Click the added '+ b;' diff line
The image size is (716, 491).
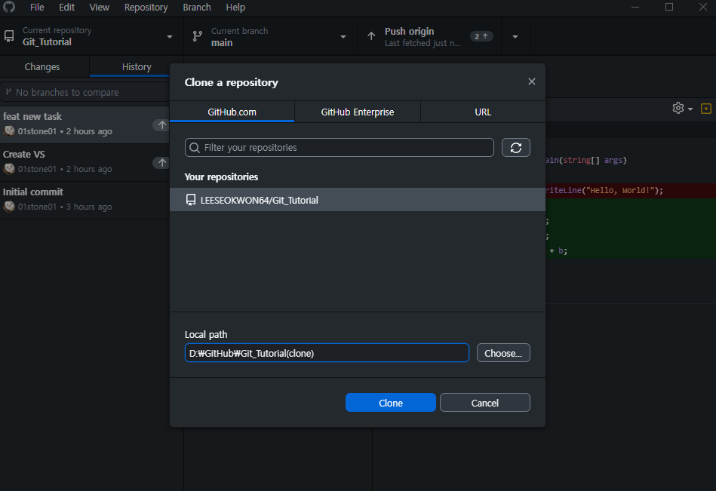(x=631, y=251)
